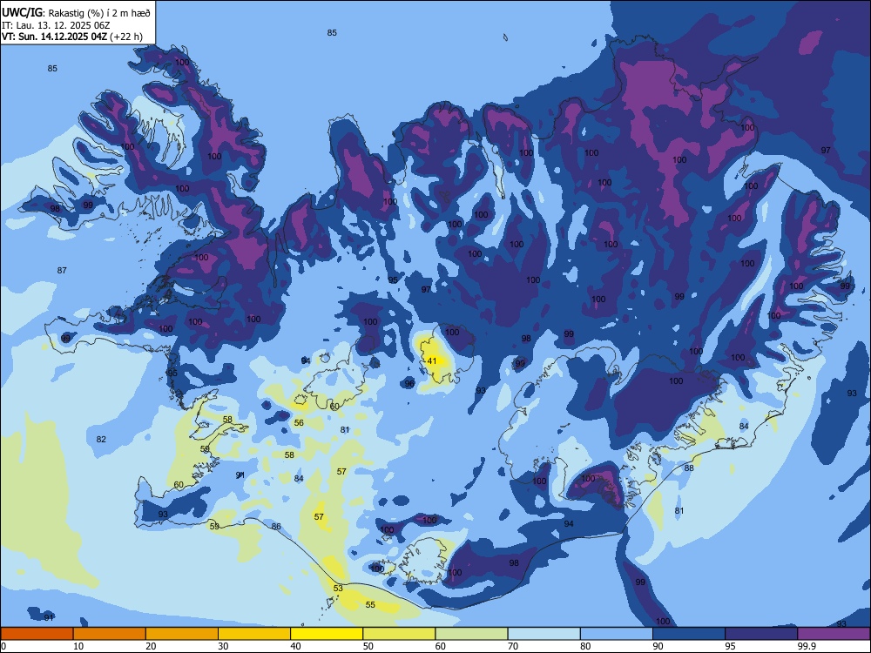
Task: Click the '86' humidity value on the map
Action: click(x=276, y=527)
